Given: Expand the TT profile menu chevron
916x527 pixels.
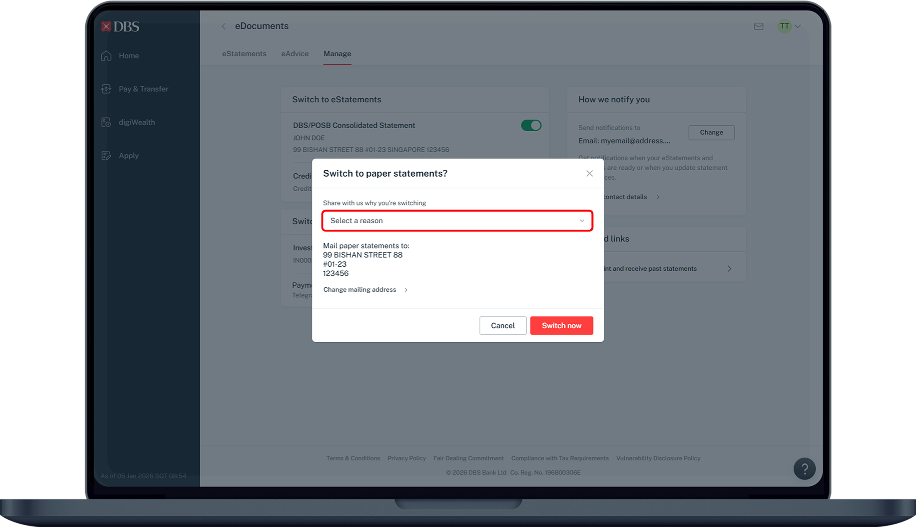Looking at the screenshot, I should tap(798, 27).
